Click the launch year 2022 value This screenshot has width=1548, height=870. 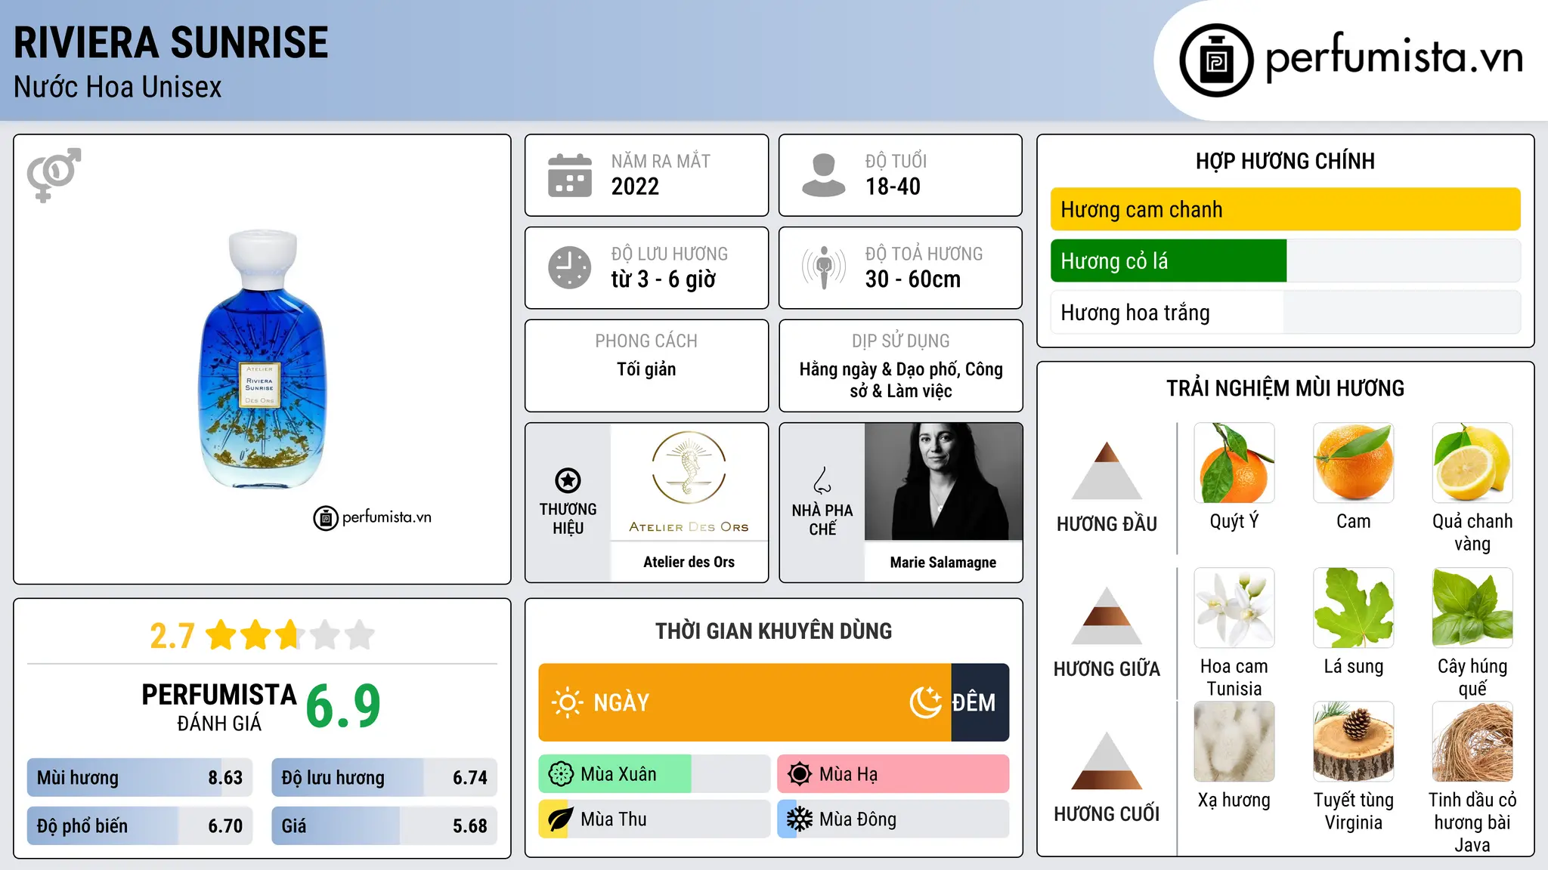(635, 187)
